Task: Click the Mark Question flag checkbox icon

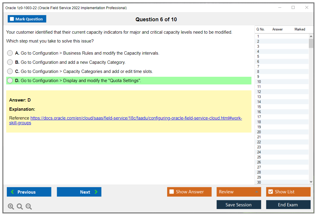Action: (12, 19)
